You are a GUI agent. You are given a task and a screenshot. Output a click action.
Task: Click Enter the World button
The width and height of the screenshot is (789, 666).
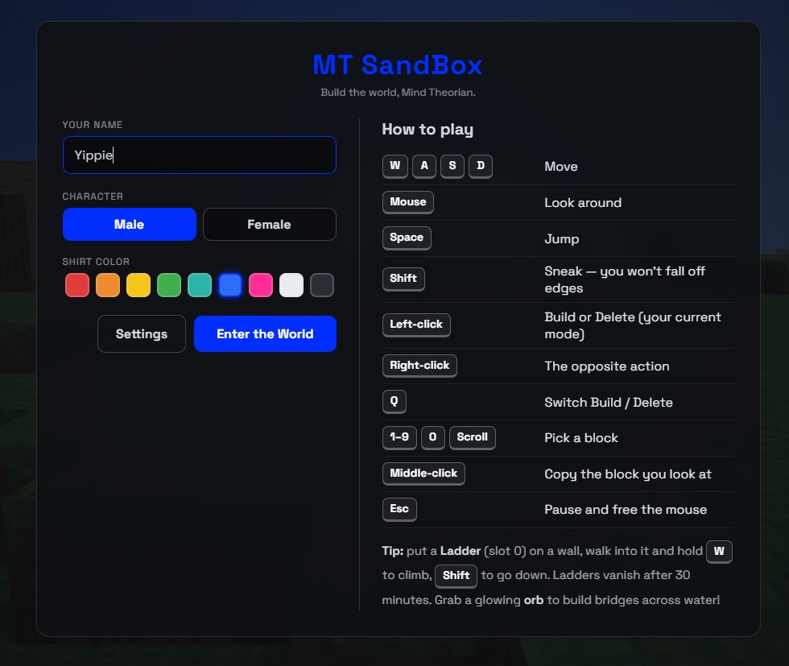[x=265, y=333]
